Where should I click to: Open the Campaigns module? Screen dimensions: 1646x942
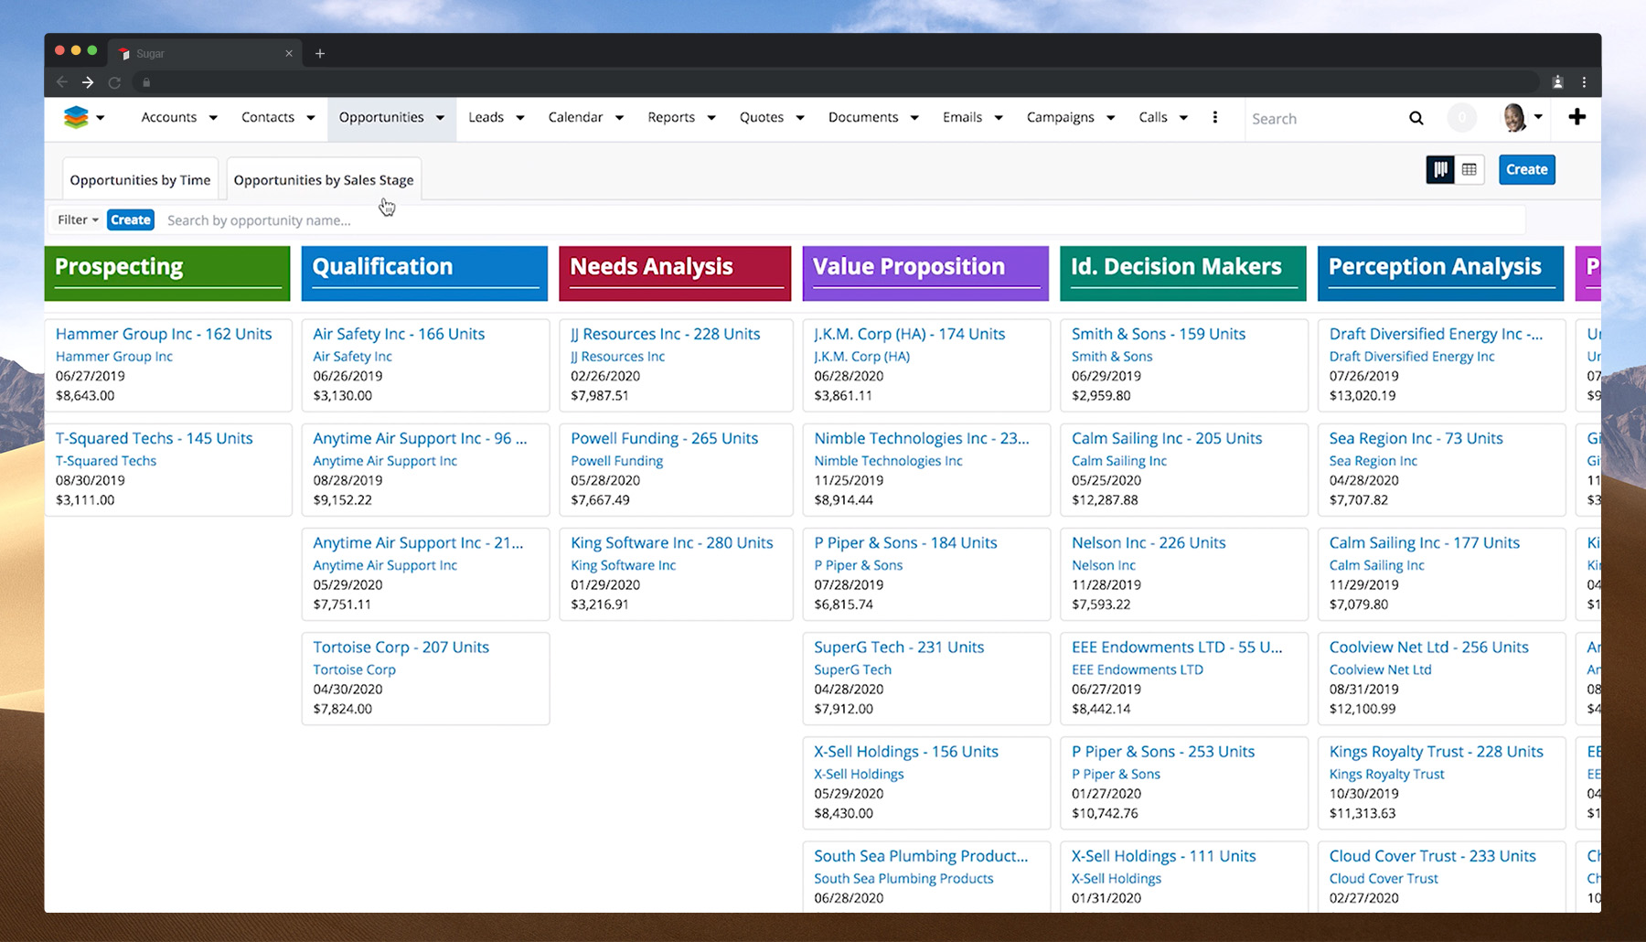(1061, 117)
